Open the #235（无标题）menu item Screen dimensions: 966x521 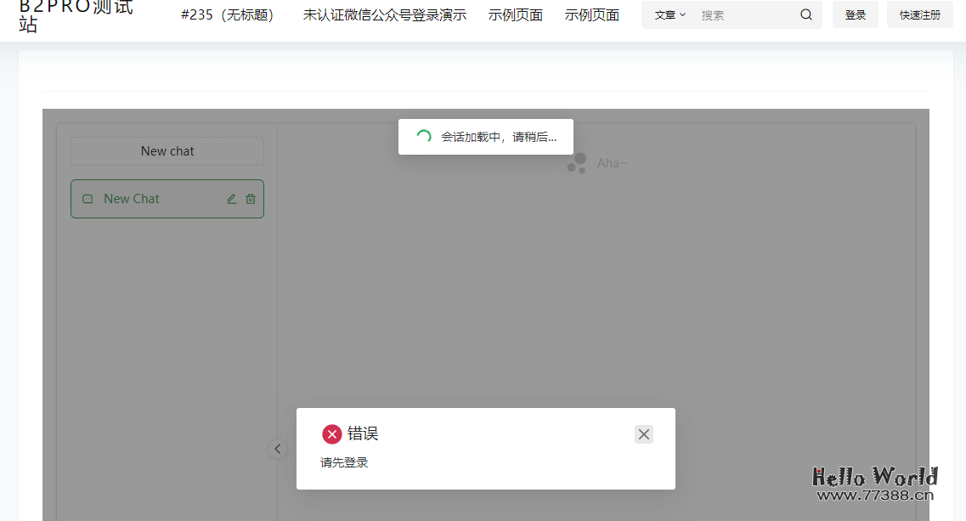click(228, 14)
